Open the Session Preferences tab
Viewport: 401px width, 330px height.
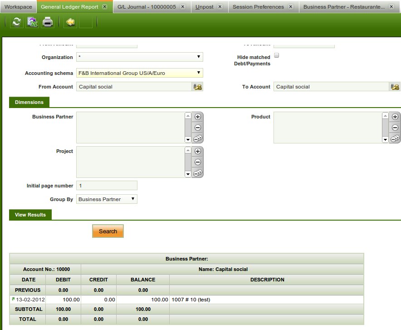click(258, 7)
